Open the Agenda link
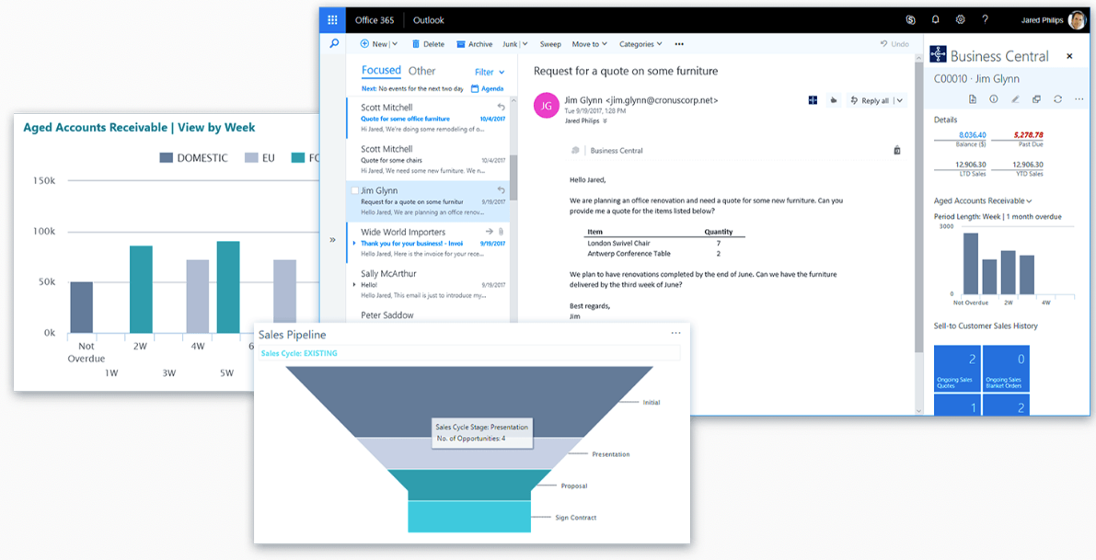Viewport: 1096px width, 560px height. pos(492,88)
